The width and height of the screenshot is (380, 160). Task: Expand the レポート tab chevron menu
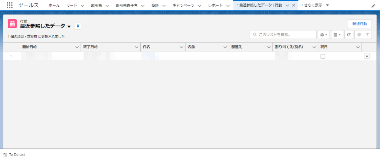point(227,6)
